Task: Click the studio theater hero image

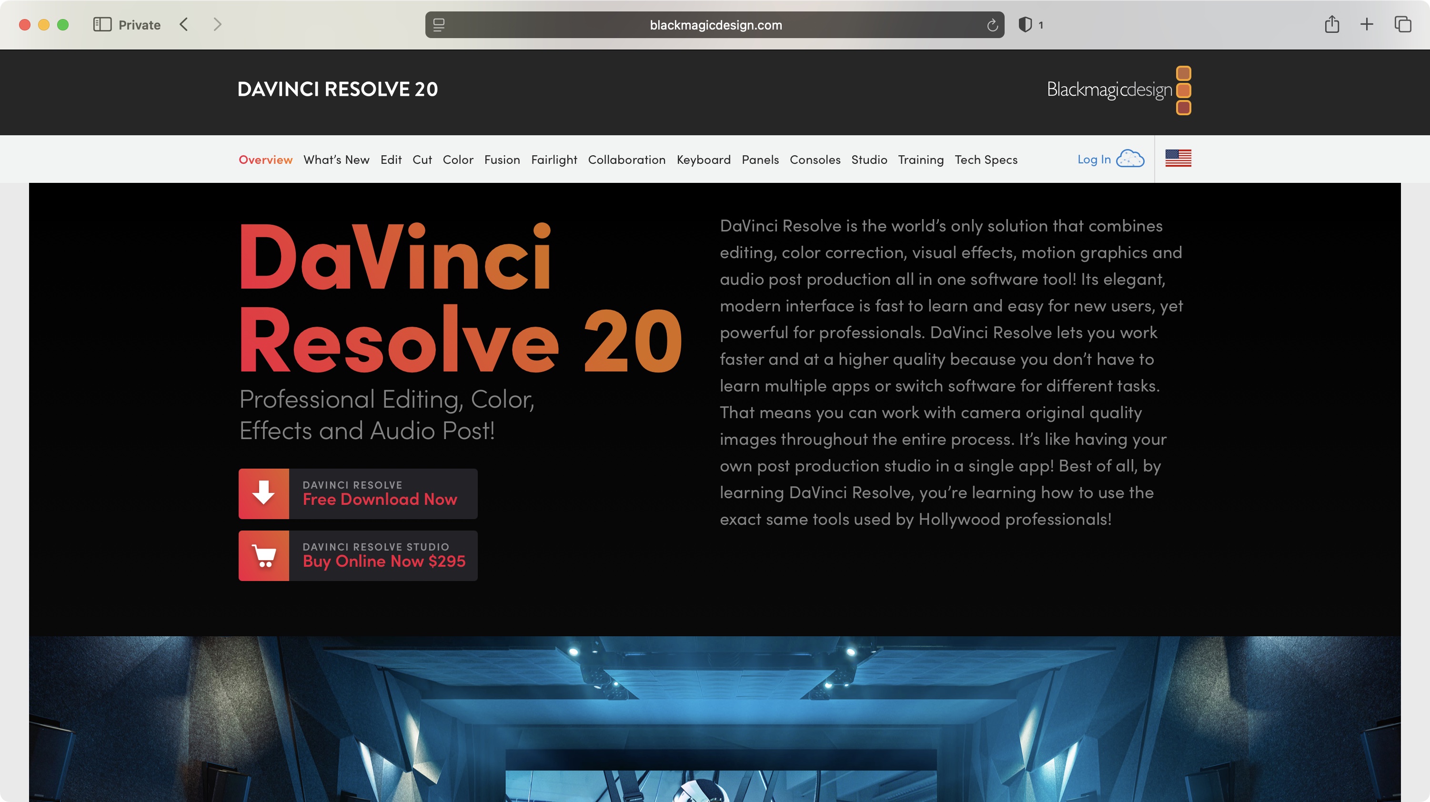Action: pos(715,719)
